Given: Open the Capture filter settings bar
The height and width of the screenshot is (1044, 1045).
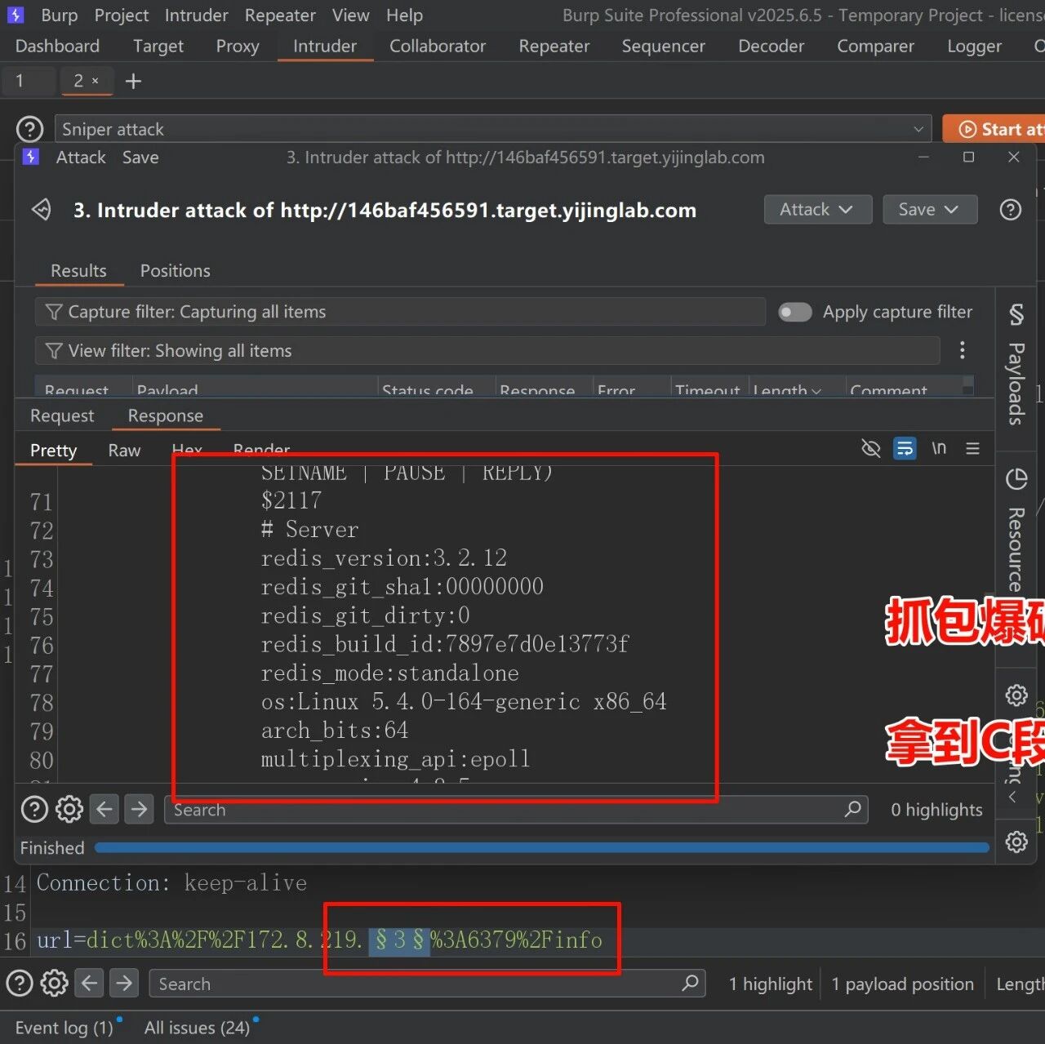Looking at the screenshot, I should (400, 312).
